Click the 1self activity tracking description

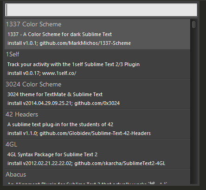tap(73, 64)
